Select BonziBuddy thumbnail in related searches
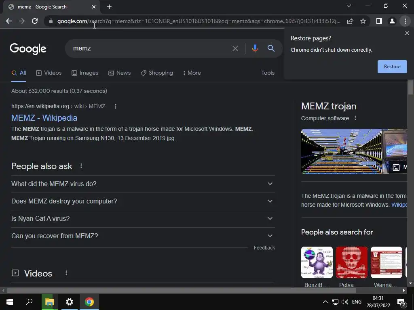This screenshot has height=310, width=414. 317,262
